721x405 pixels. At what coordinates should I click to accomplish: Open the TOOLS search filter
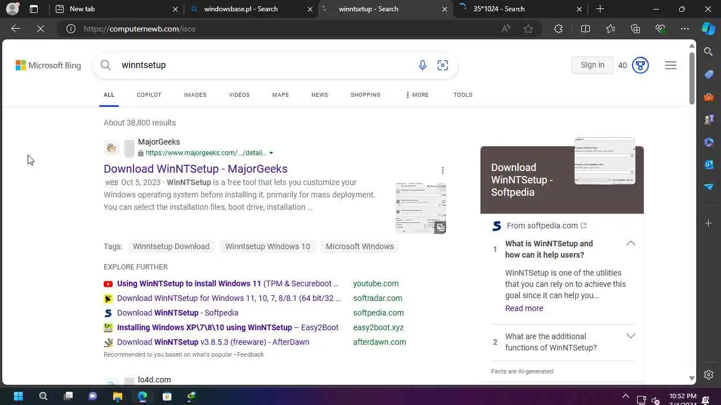pos(463,95)
